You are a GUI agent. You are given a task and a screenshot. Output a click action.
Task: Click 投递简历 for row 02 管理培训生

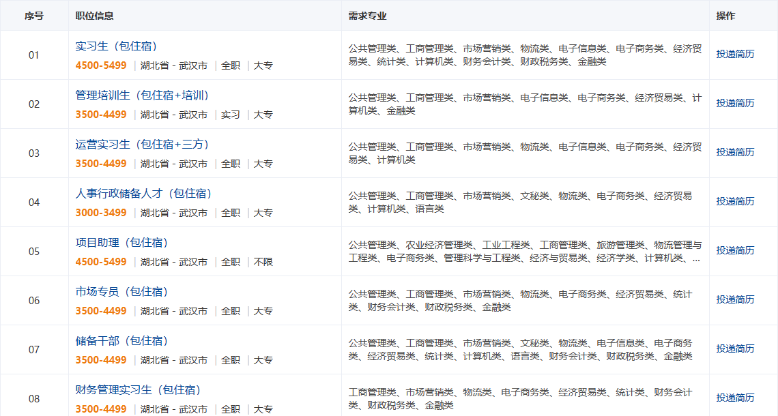tap(735, 104)
